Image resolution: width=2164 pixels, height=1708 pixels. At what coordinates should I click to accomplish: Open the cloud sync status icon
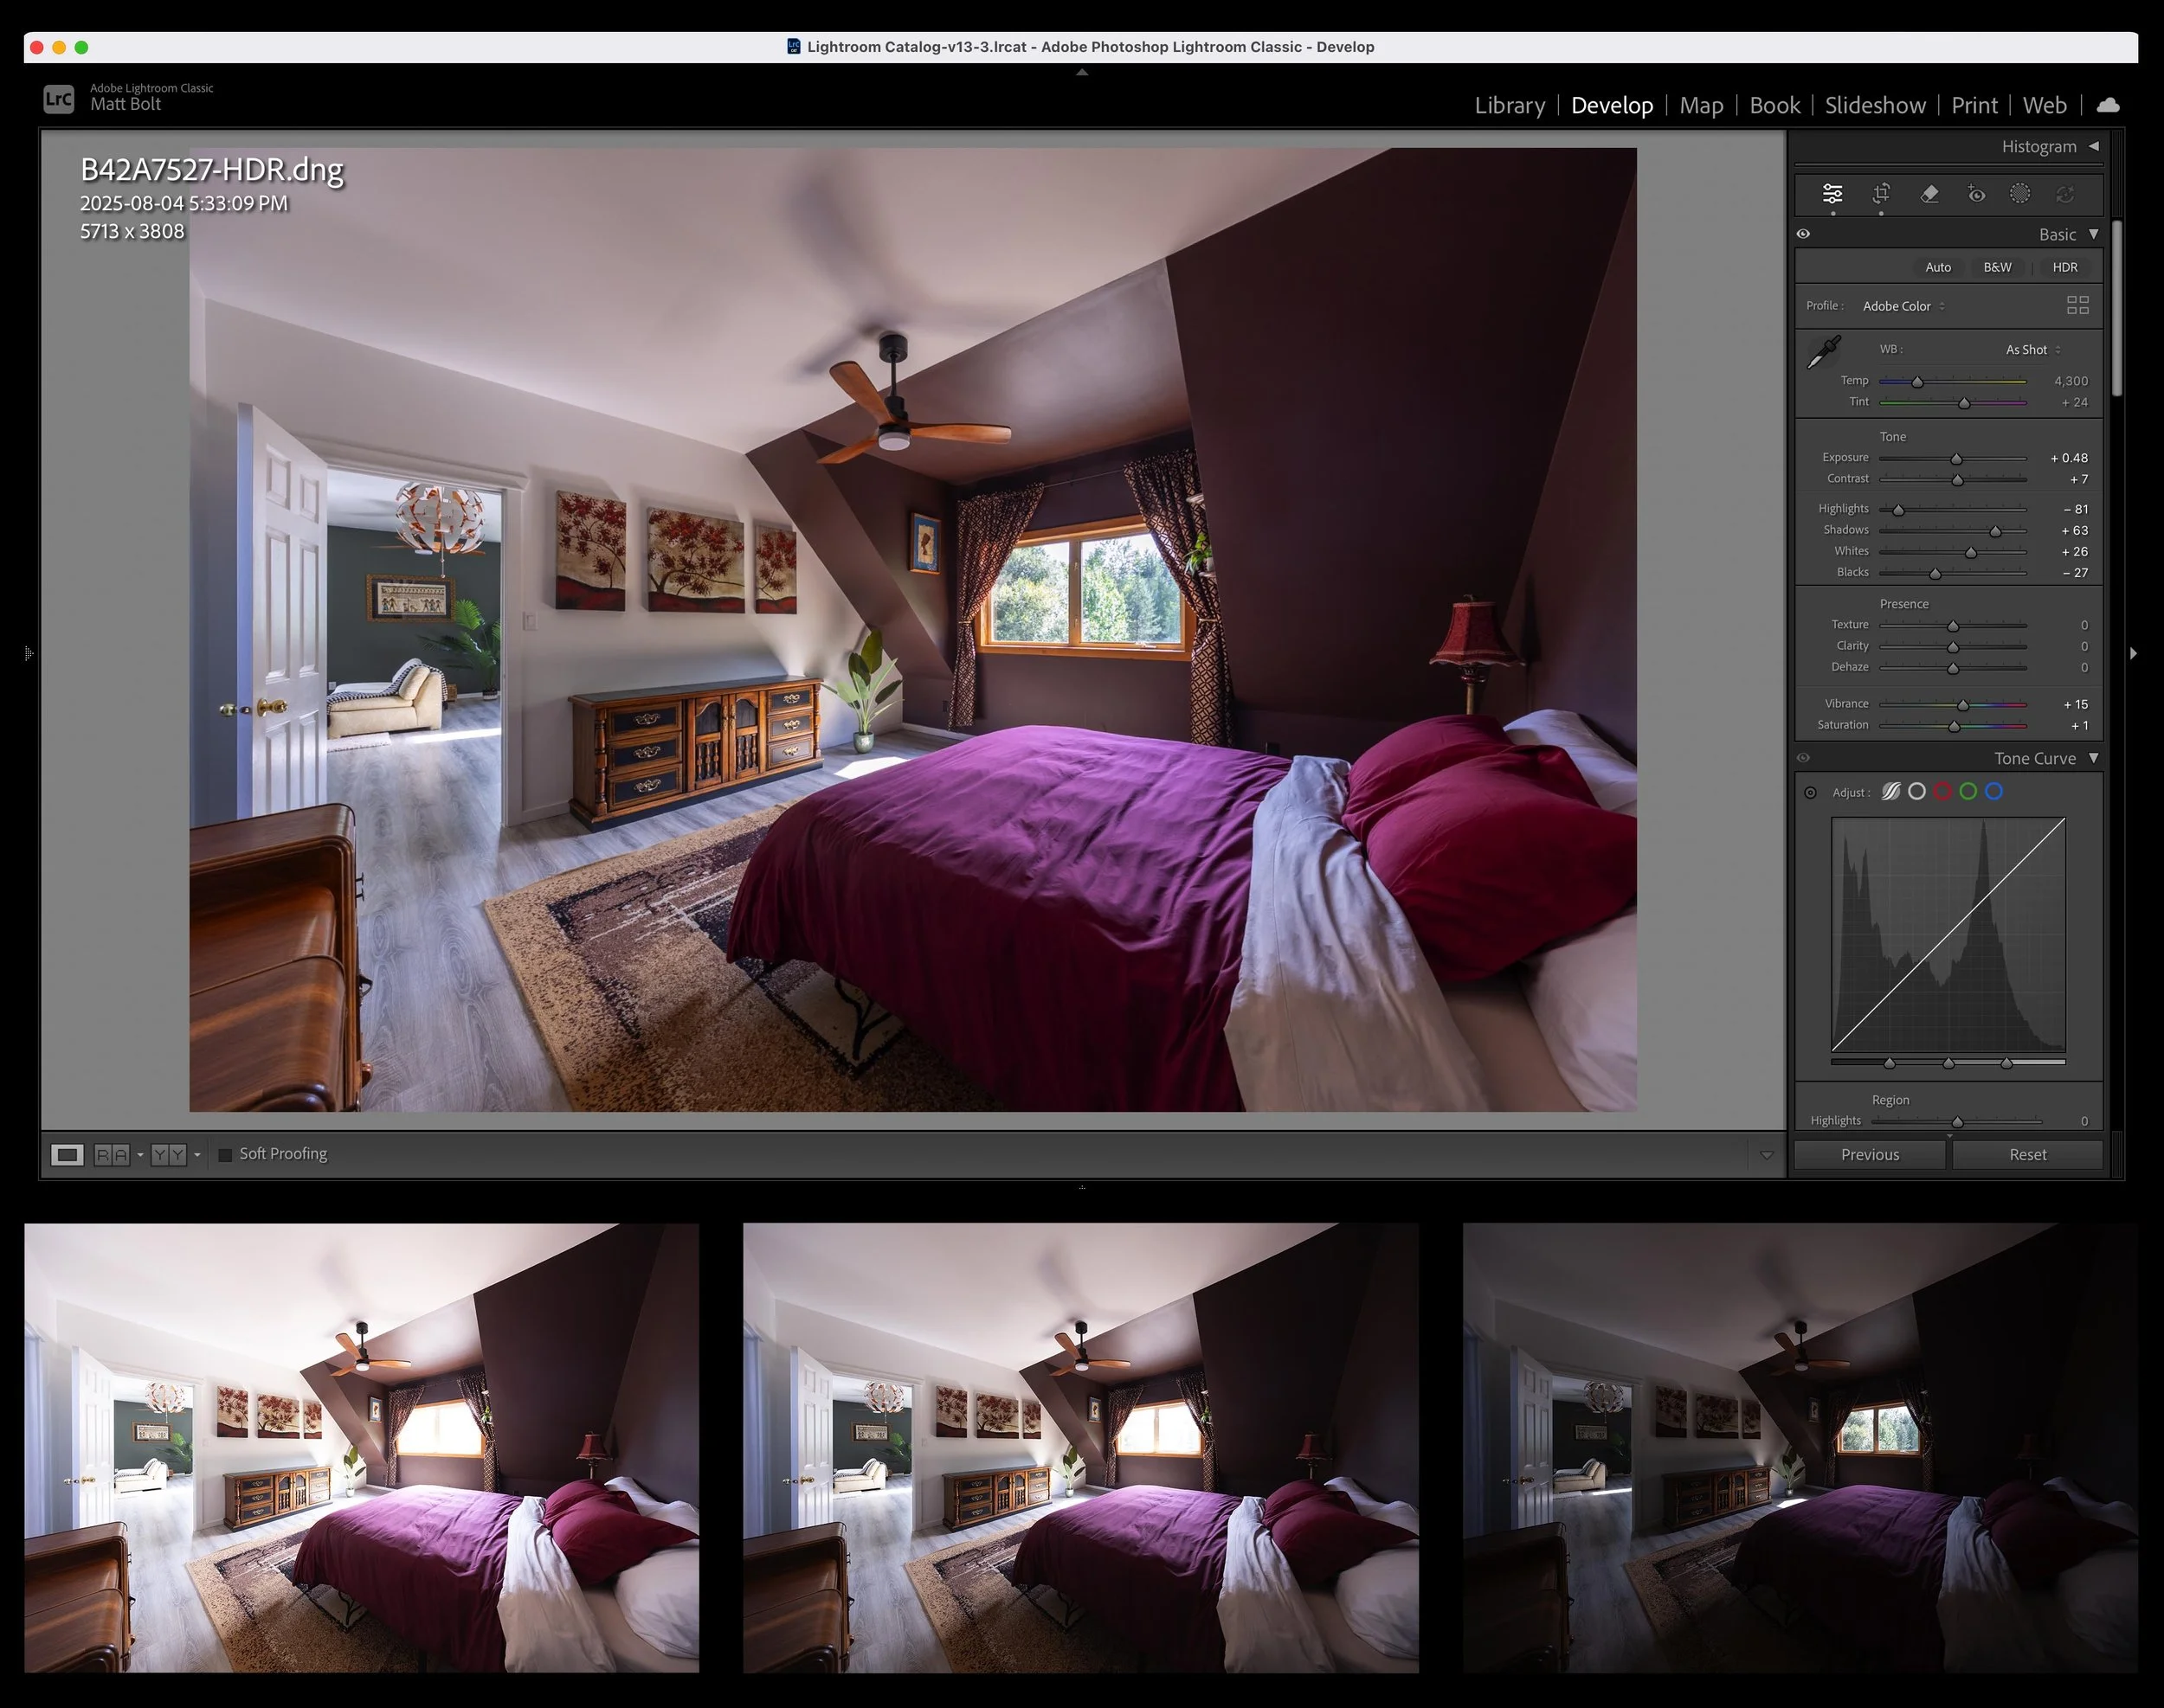(2108, 105)
